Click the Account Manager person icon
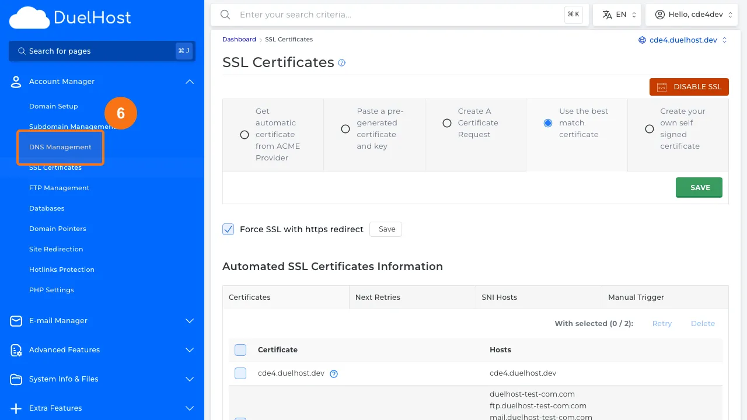 (16, 82)
